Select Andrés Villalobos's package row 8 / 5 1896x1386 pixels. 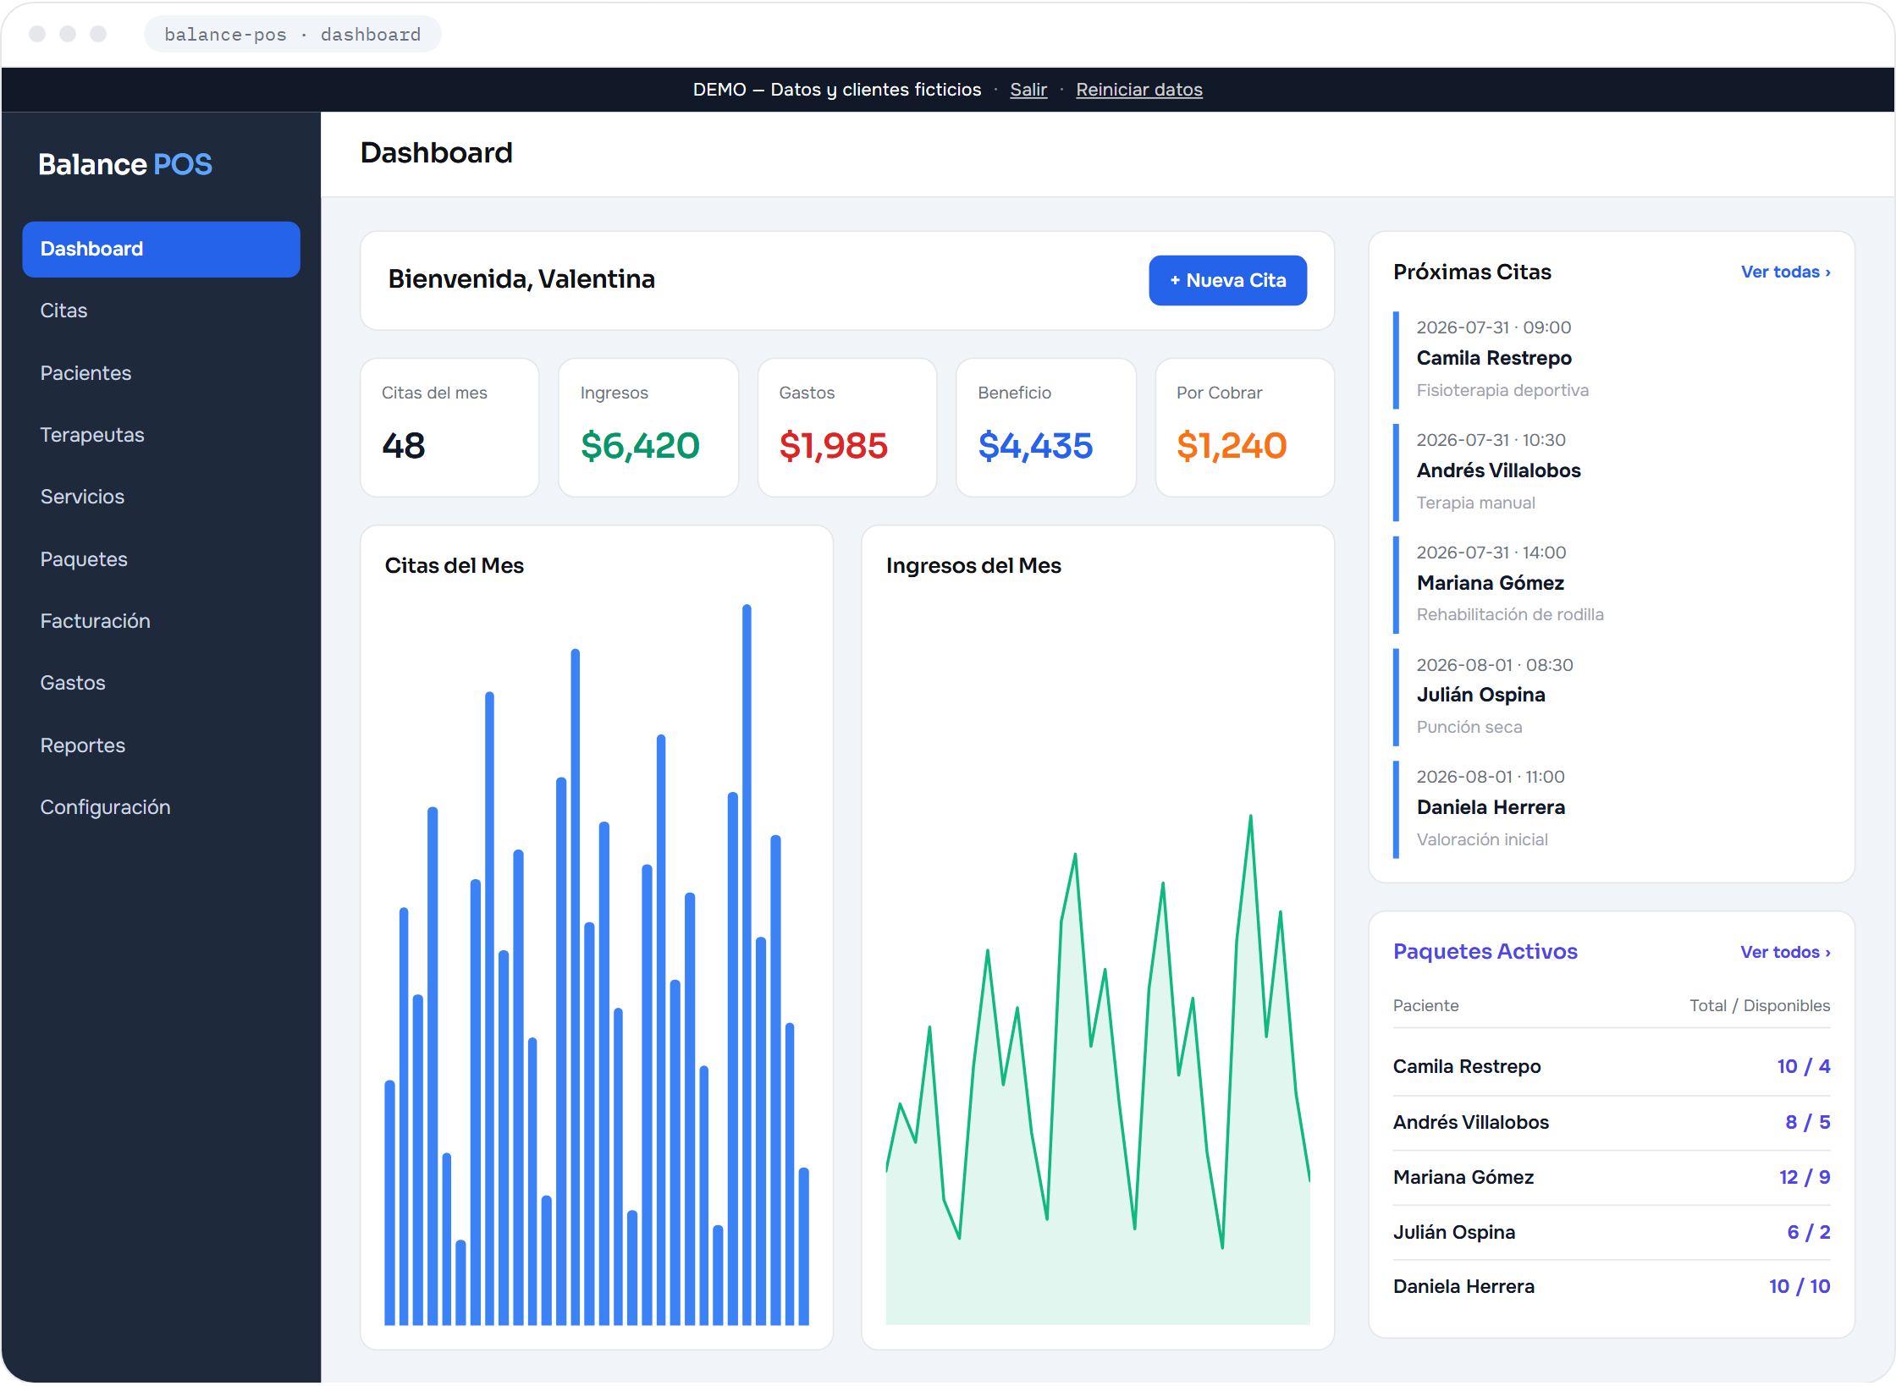1611,1122
